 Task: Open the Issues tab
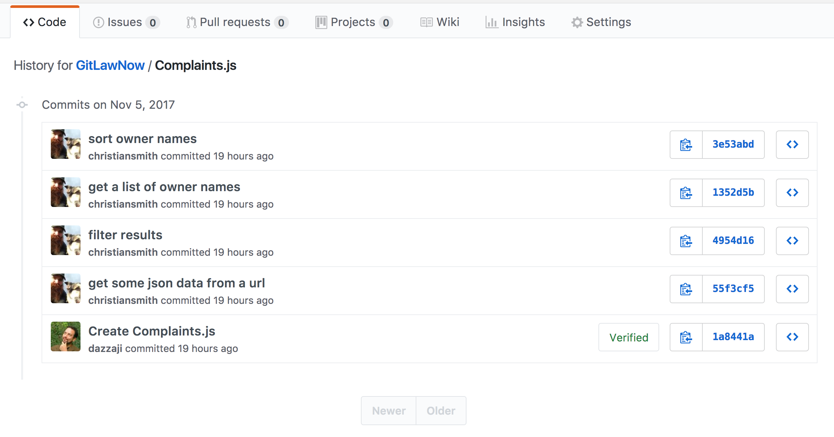tap(126, 22)
